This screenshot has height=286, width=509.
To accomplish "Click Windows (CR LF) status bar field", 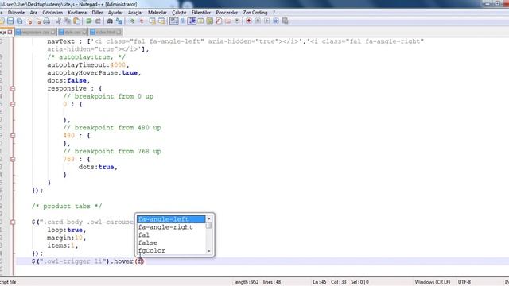I will click(433, 282).
